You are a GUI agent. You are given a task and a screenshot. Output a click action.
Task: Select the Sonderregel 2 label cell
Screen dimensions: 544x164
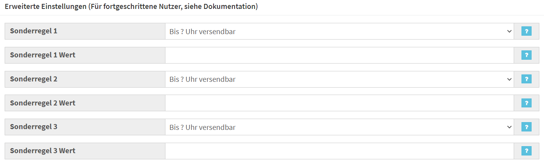click(x=85, y=79)
